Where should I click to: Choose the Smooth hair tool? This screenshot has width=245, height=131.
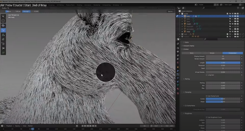click(3, 30)
